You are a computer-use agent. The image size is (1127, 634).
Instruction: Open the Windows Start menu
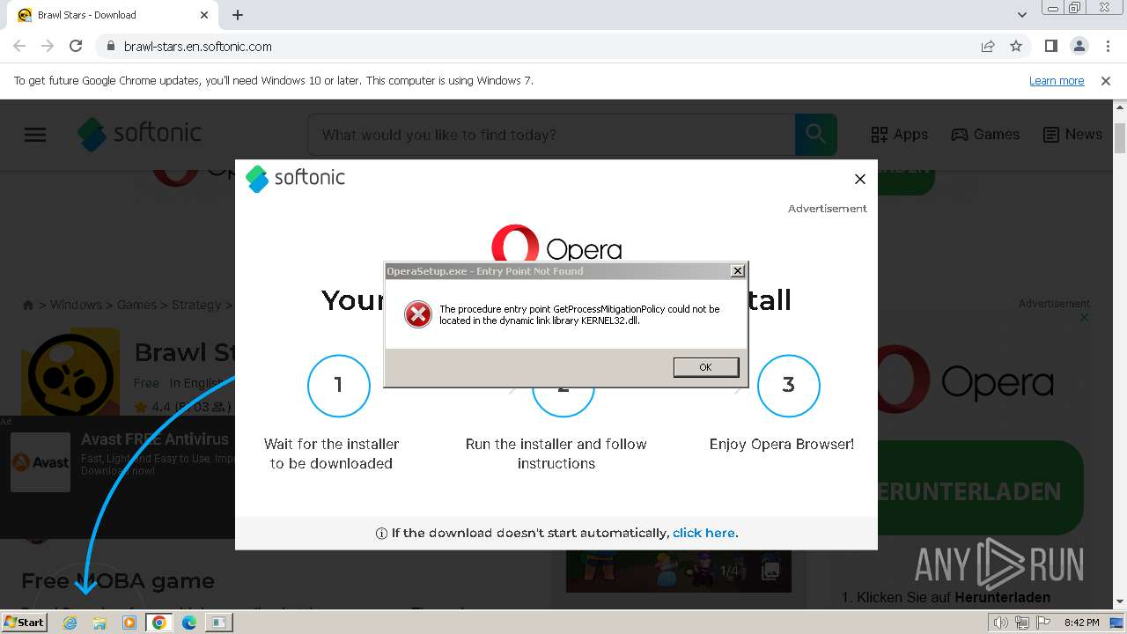(x=25, y=622)
